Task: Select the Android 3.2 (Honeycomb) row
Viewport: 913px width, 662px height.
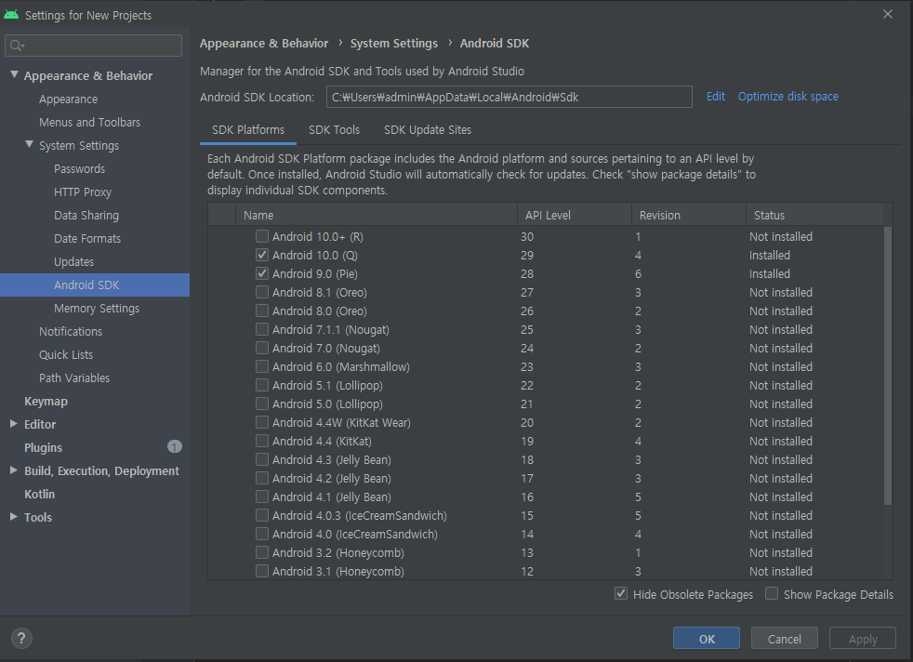Action: coord(546,553)
